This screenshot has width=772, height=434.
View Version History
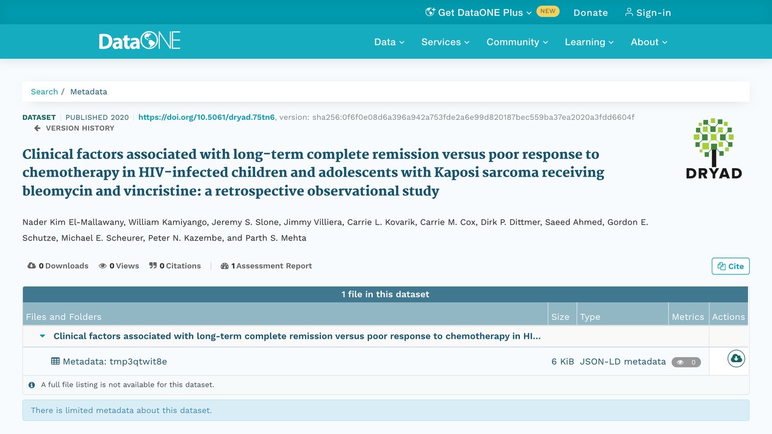(74, 128)
